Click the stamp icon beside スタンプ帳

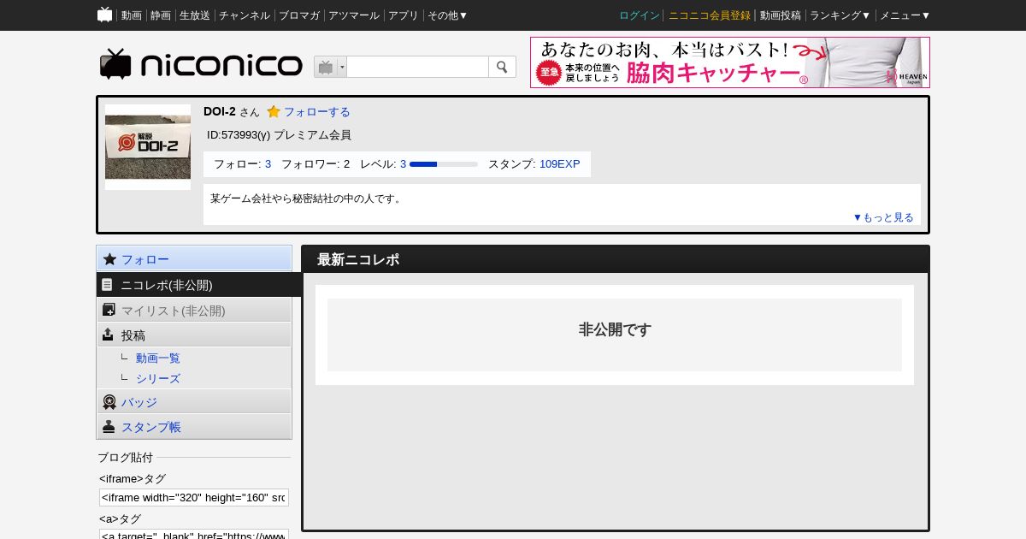(109, 426)
